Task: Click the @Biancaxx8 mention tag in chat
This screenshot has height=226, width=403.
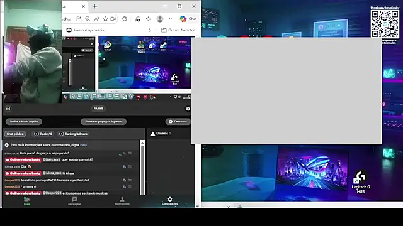Action: (x=52, y=160)
